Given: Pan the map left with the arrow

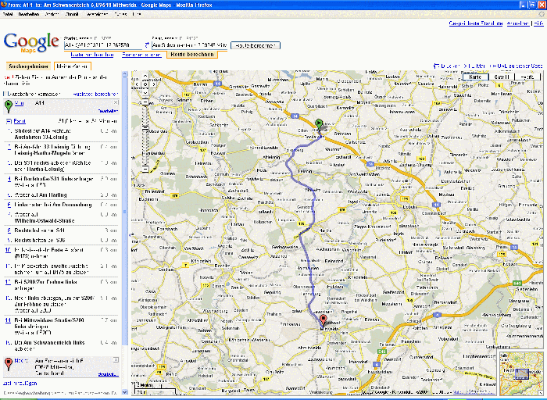Looking at the screenshot, I should (x=137, y=84).
